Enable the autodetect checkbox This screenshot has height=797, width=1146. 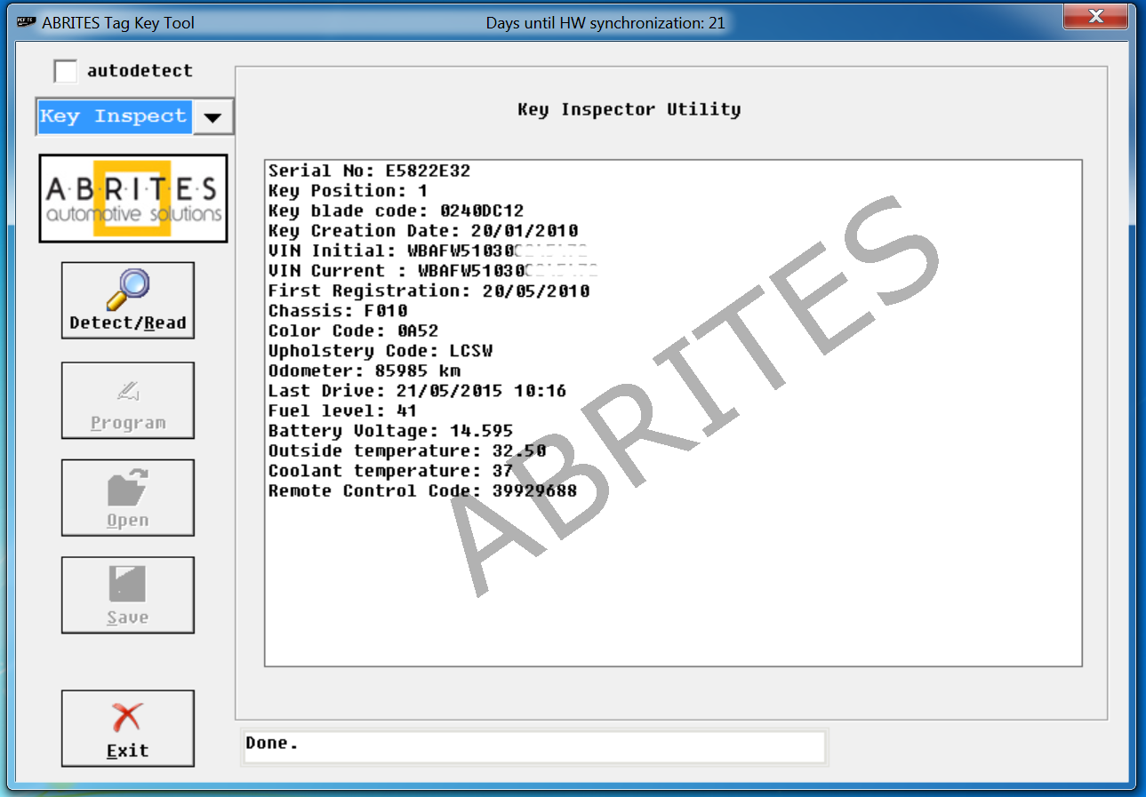(66, 71)
